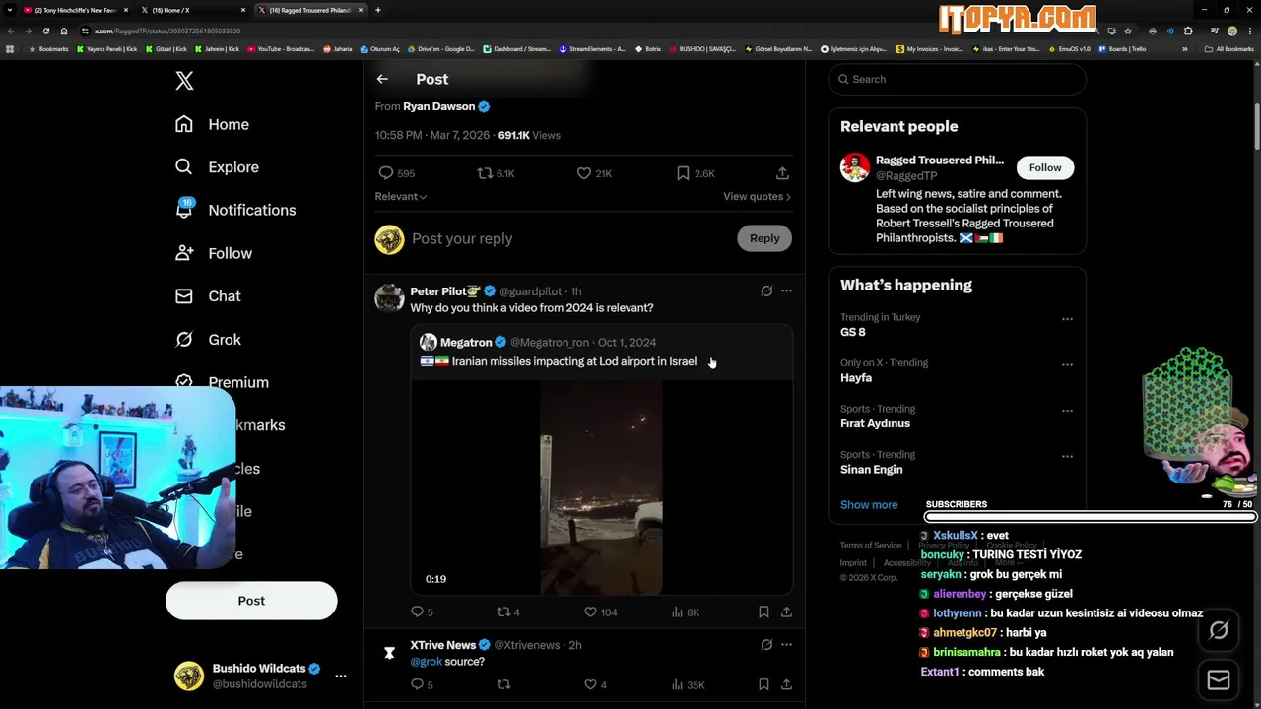Click the Reply button beside reply box

764,238
